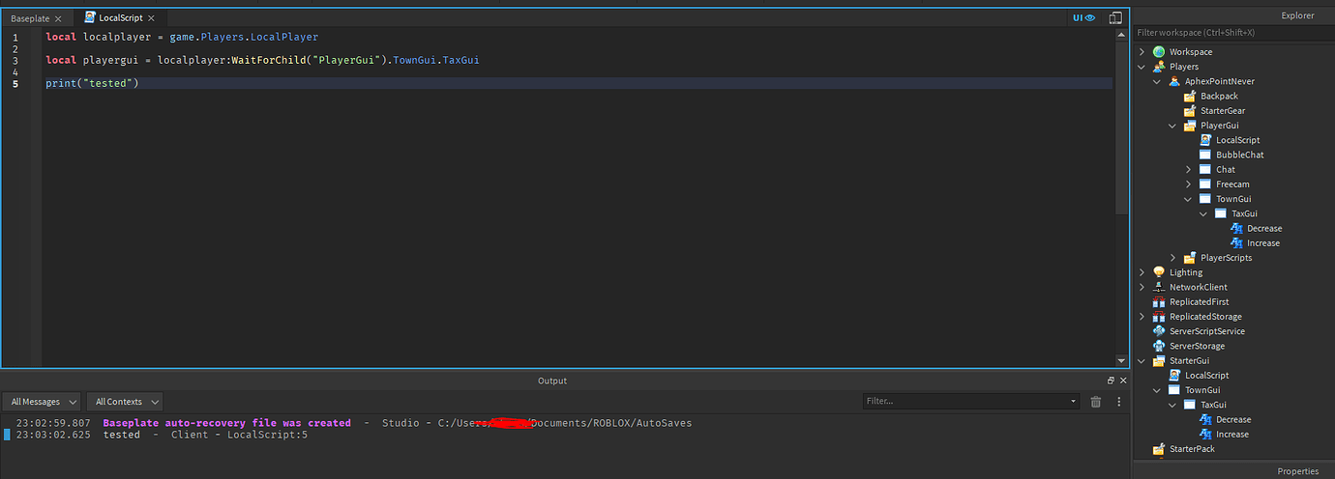Expand the Workspace node
Image resolution: width=1335 pixels, height=479 pixels.
point(1142,52)
